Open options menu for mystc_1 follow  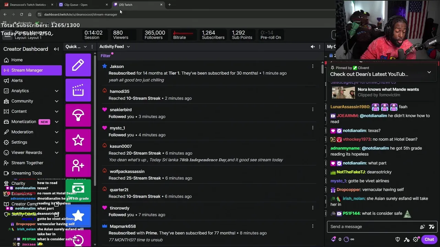pos(312,128)
